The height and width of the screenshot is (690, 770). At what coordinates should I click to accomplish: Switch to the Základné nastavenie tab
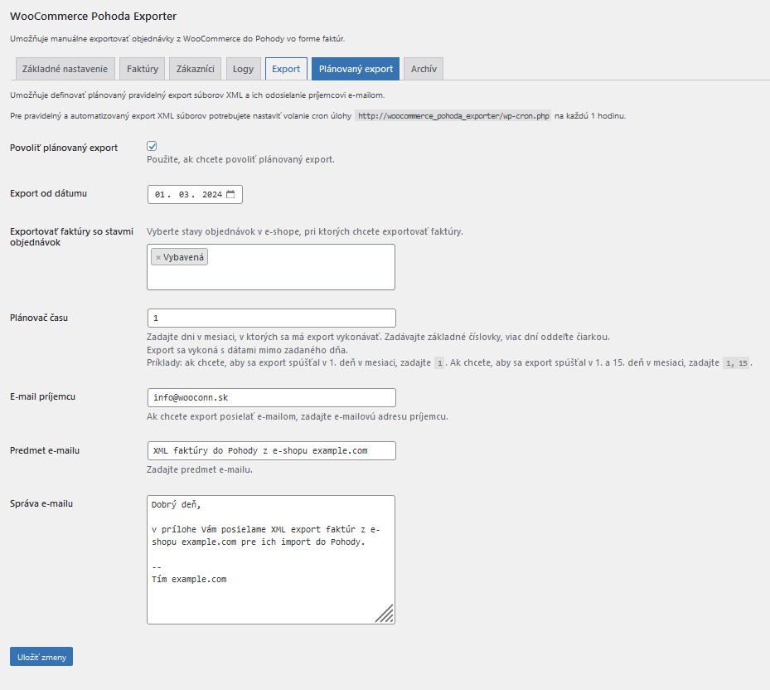[65, 69]
